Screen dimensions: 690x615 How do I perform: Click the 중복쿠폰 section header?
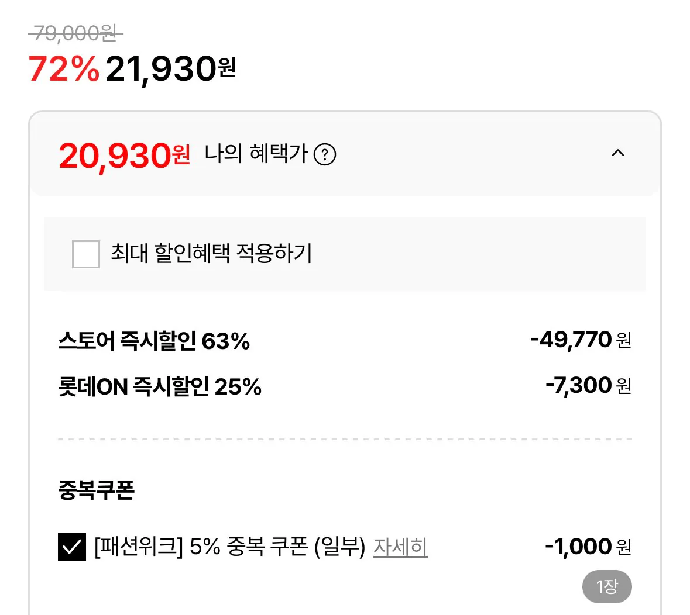click(x=97, y=491)
